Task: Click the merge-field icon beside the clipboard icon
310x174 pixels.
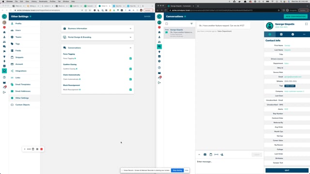Action: click(217, 155)
